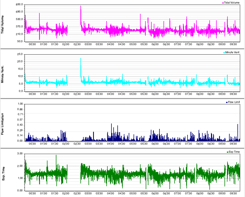This screenshot has height=197, width=245.
Task: Click 02:00 on the Exp. Time time axis
Action: click(x=66, y=193)
